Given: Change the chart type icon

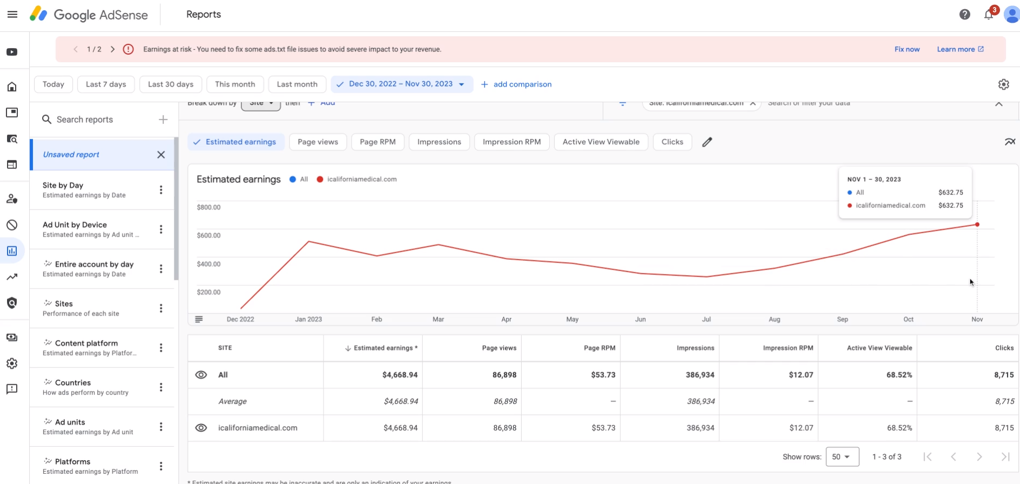Looking at the screenshot, I should [1010, 142].
